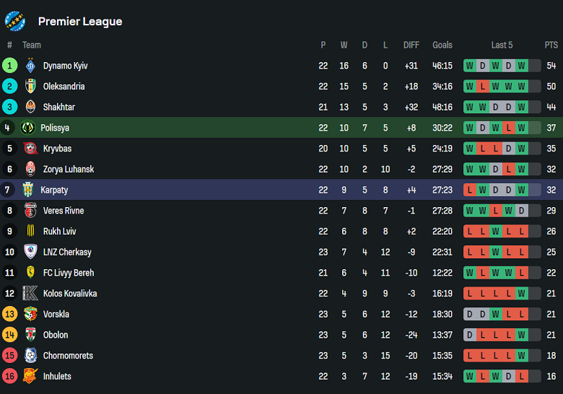The image size is (563, 394).
Task: Click the Kryvbas club crest
Action: (30, 149)
